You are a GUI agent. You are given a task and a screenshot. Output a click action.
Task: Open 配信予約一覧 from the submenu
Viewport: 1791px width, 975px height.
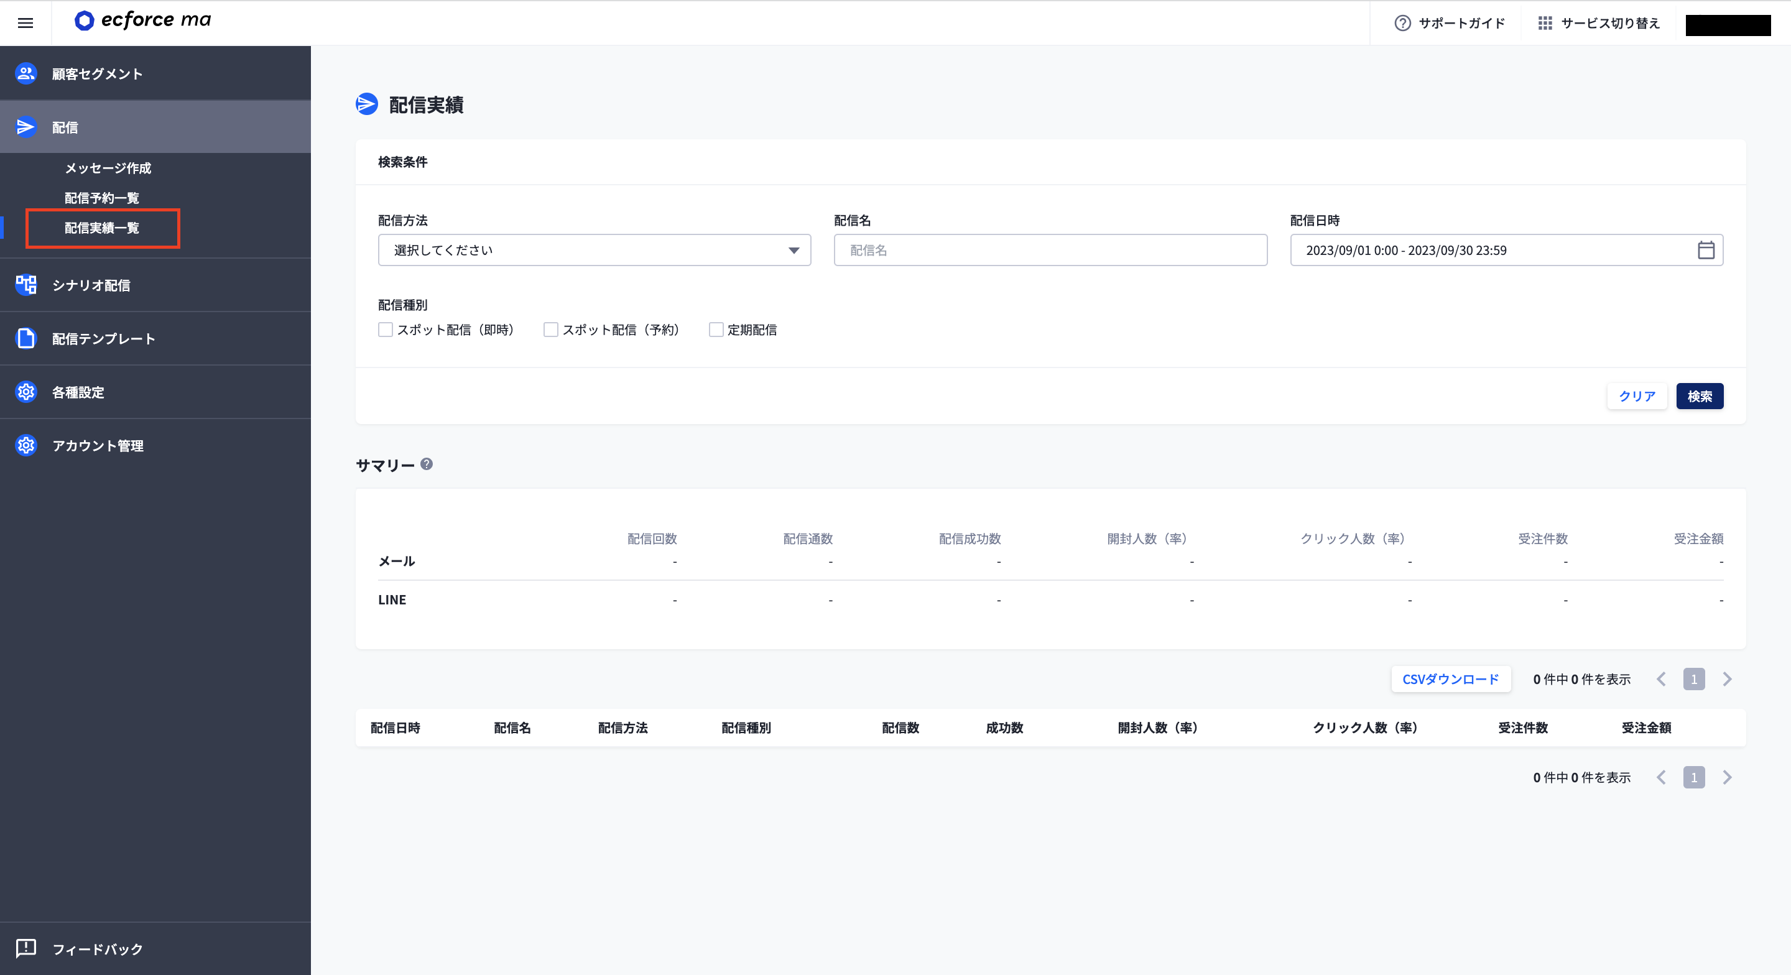100,198
